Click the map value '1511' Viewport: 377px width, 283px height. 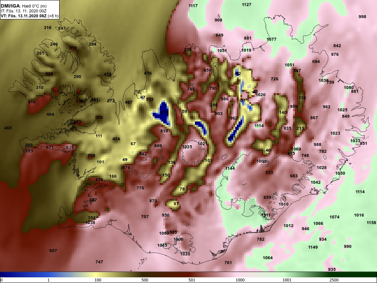(x=266, y=215)
